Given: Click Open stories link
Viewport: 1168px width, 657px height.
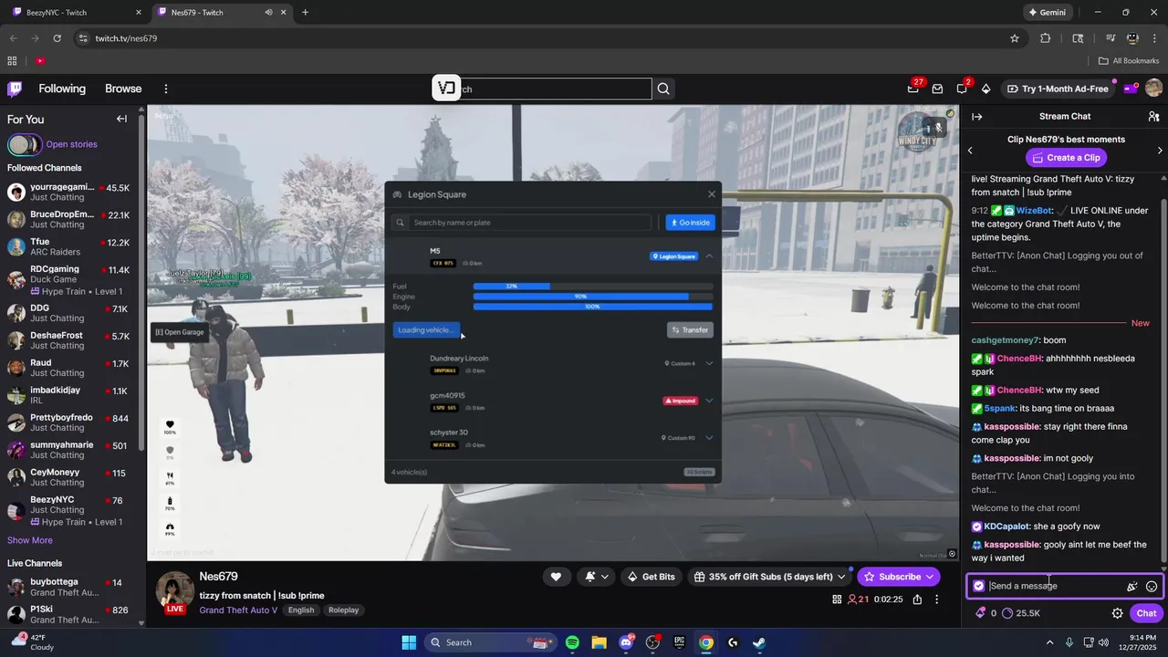Looking at the screenshot, I should 71,144.
